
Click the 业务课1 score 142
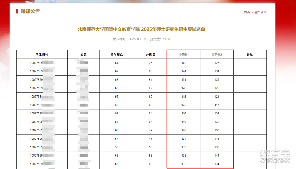[184, 63]
